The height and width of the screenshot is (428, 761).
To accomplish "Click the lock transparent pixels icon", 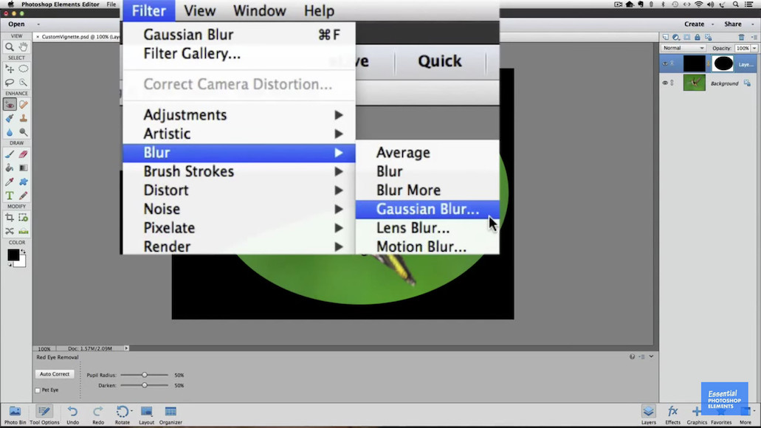I will coord(708,37).
